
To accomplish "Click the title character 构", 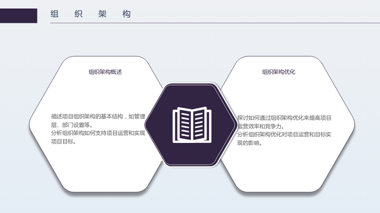I will click(x=126, y=14).
